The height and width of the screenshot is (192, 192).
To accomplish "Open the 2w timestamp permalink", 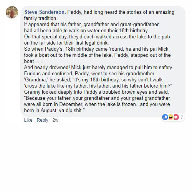I will pyautogui.click(x=55, y=120).
